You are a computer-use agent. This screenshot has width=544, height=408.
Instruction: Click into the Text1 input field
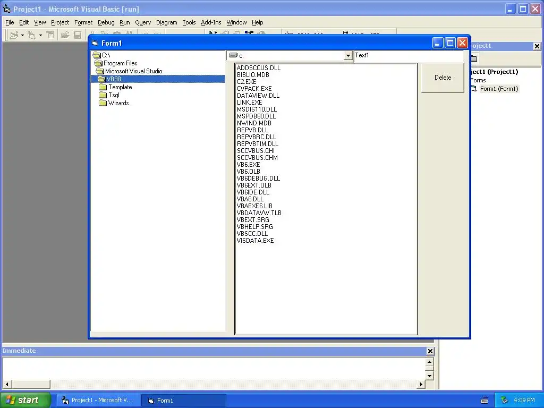click(x=409, y=56)
